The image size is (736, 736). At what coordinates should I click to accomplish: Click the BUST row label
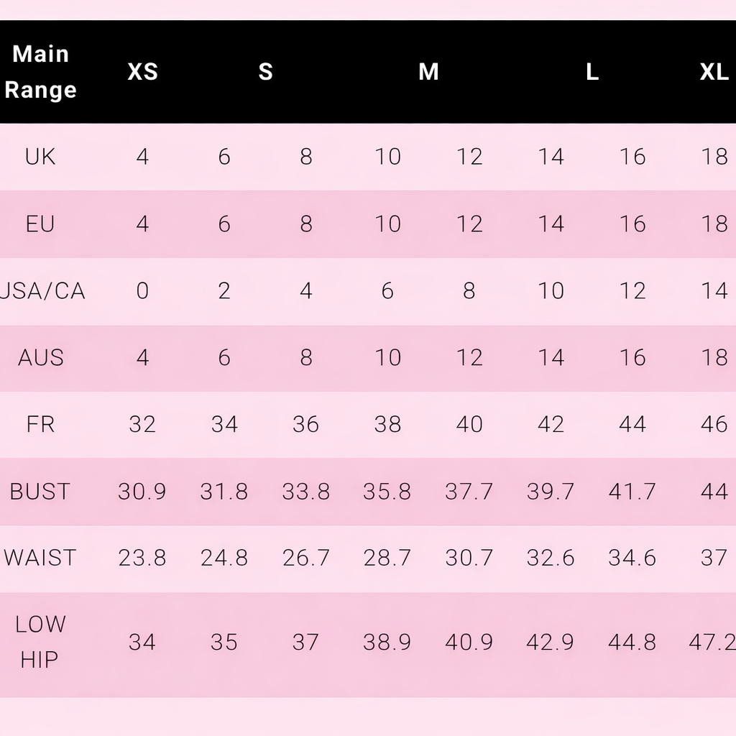pos(40,492)
